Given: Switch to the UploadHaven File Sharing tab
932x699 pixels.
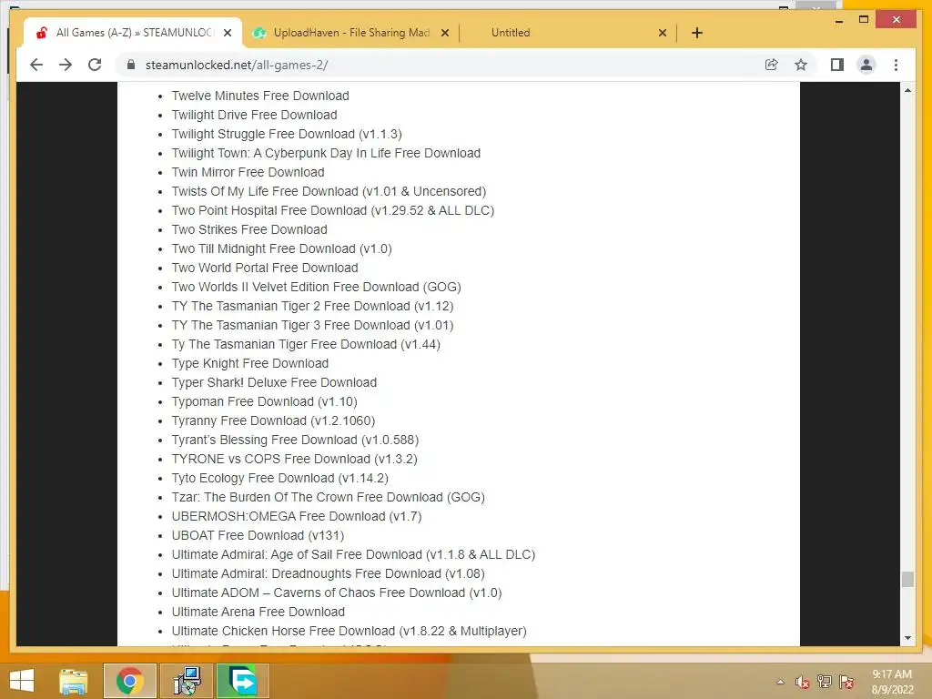Looking at the screenshot, I should tap(350, 33).
